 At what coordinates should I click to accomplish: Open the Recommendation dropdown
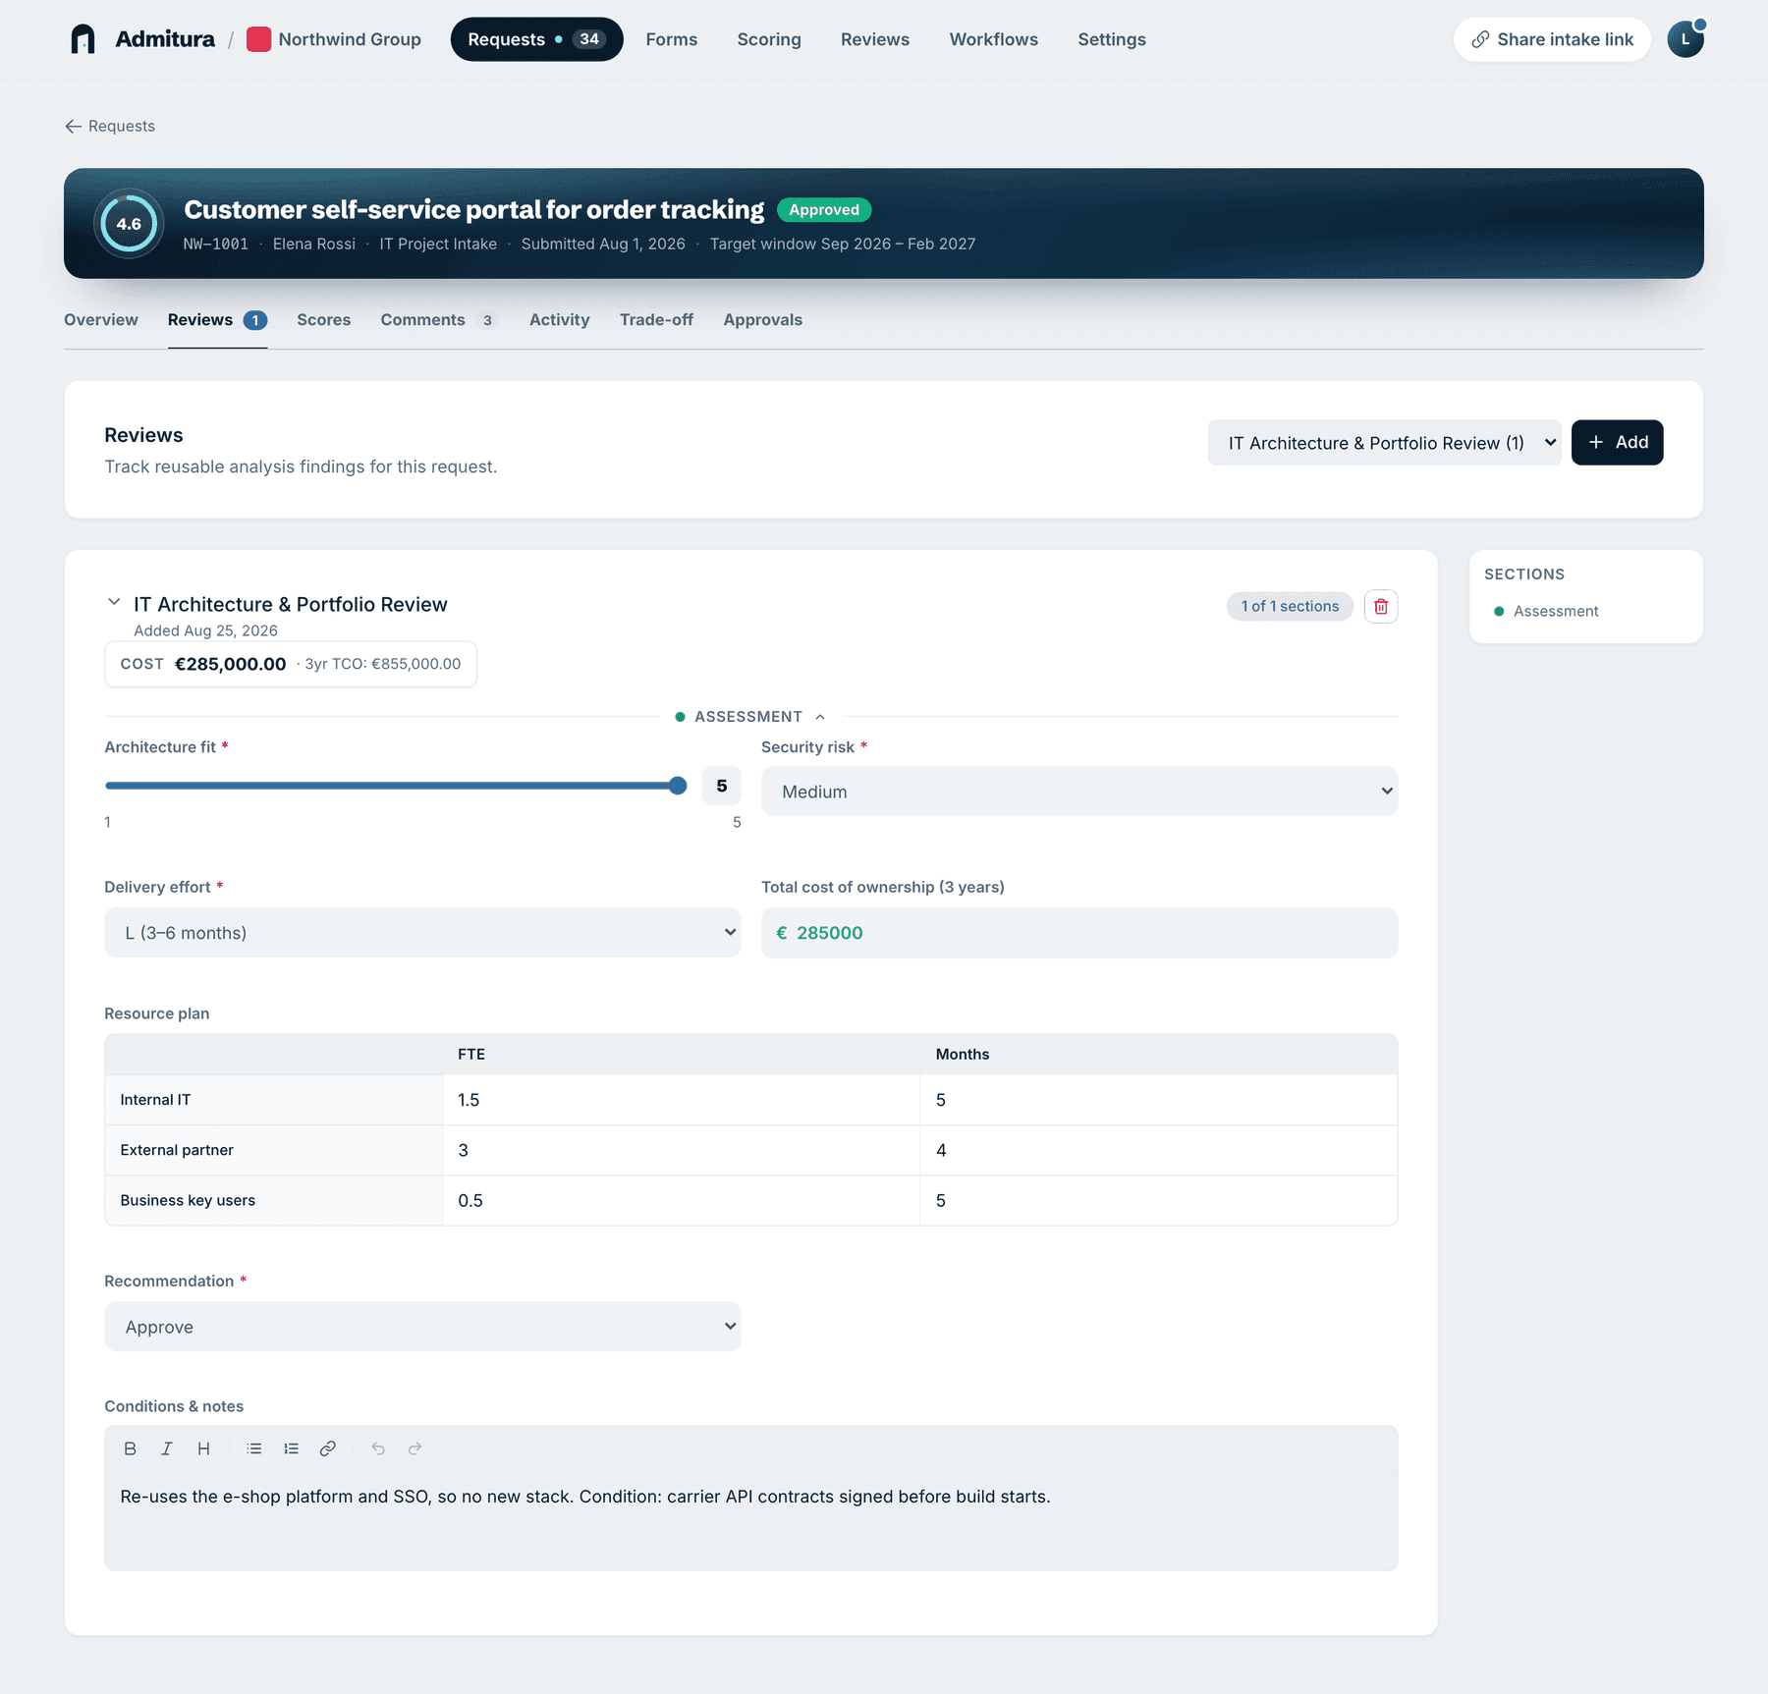422,1327
